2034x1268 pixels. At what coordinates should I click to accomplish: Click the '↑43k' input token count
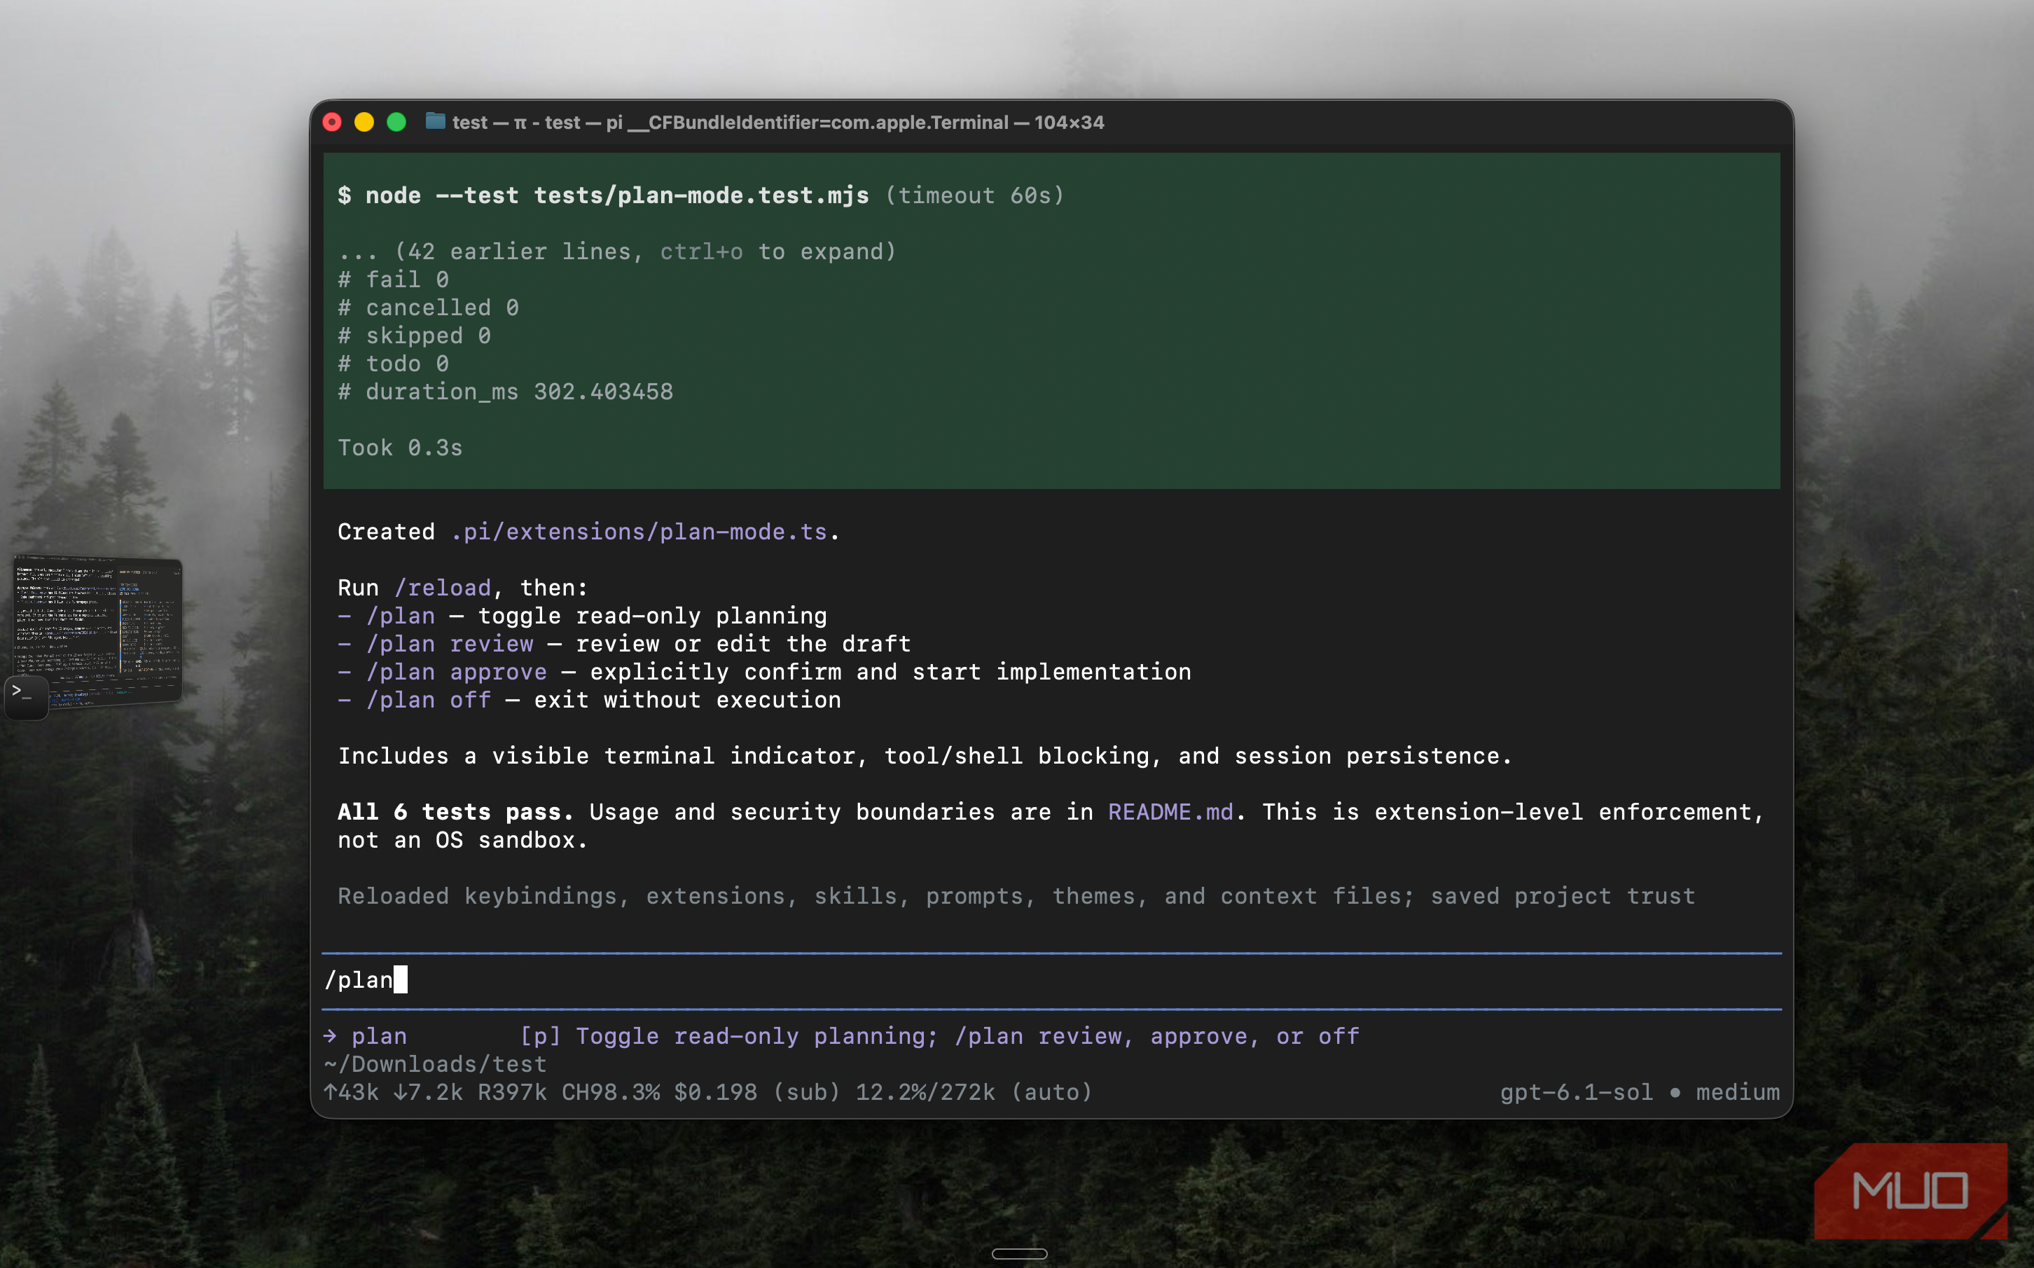point(352,1092)
